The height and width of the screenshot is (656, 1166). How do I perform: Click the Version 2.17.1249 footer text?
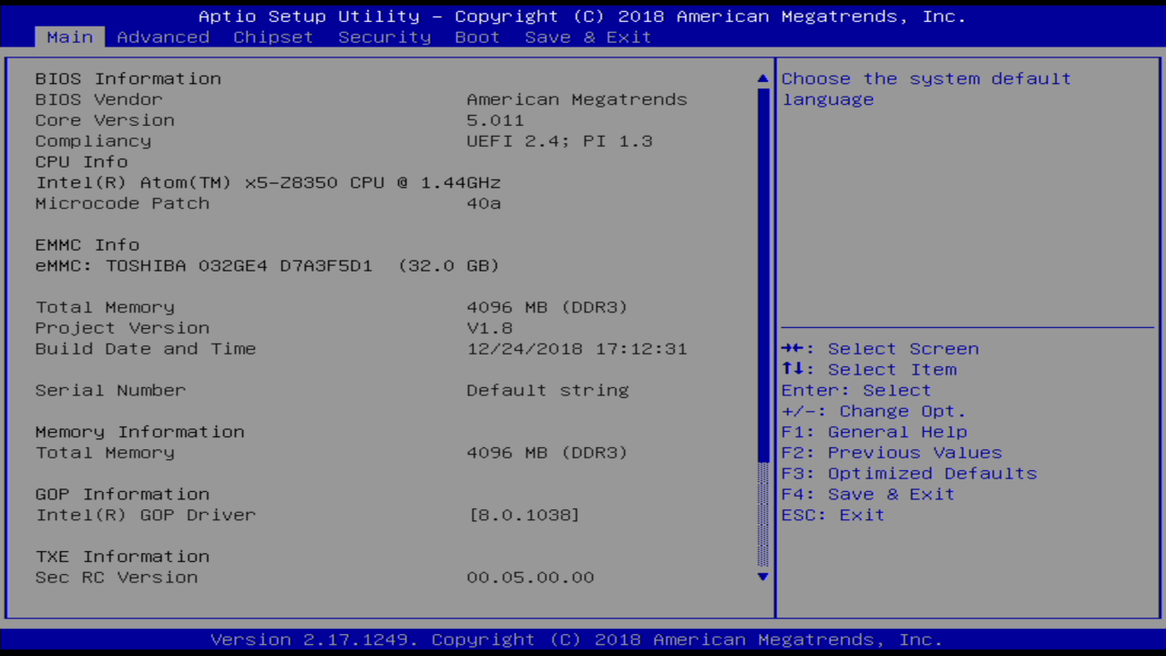577,640
